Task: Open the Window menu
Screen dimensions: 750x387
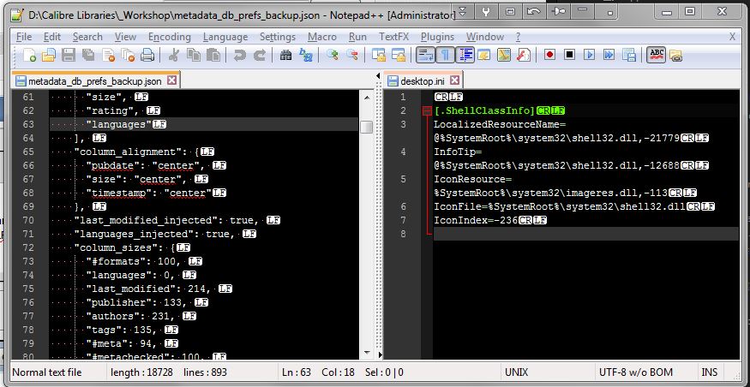Action: point(485,37)
